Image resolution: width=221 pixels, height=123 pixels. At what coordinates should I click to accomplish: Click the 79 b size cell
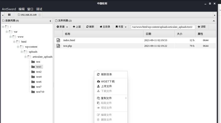(192, 46)
